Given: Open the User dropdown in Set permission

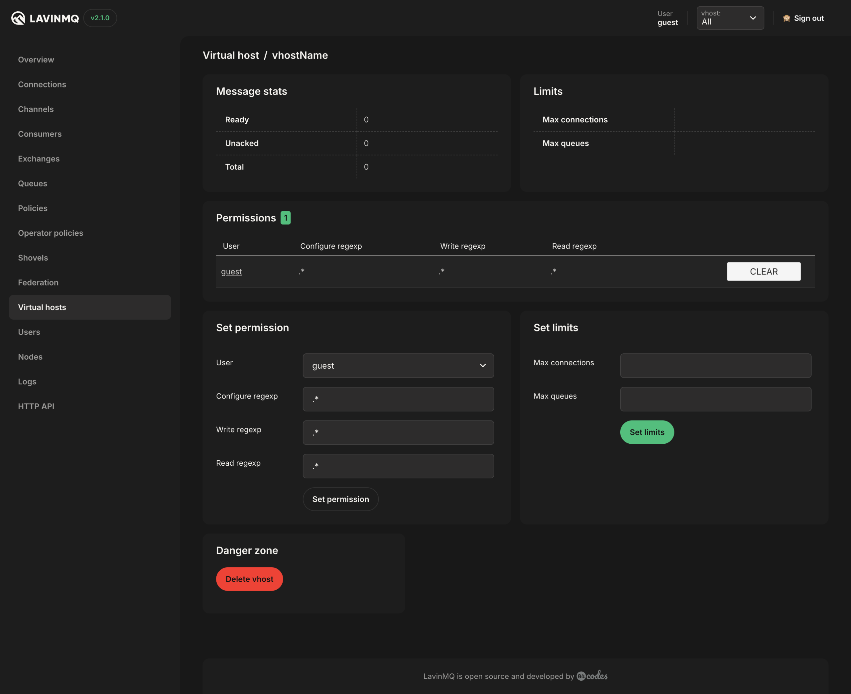Looking at the screenshot, I should (x=398, y=365).
